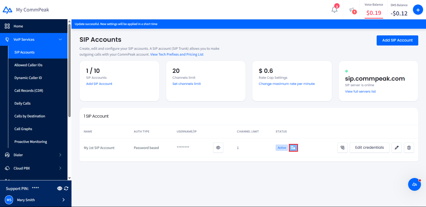The height and width of the screenshot is (207, 426).
Task: Click the phone test call icon button
Action: (343, 148)
